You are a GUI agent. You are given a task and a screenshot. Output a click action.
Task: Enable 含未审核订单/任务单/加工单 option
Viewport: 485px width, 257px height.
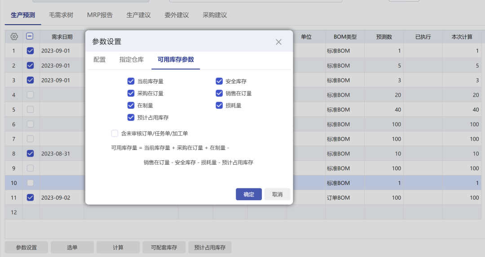[115, 133]
